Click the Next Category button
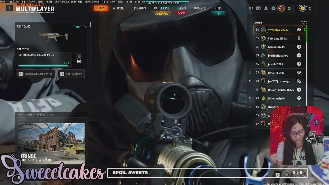The width and height of the screenshot is (329, 185). (x=71, y=74)
